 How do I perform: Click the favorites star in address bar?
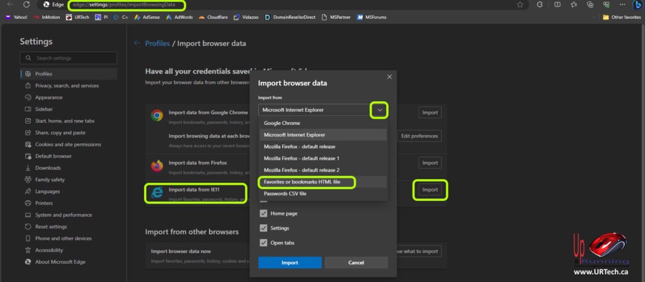[x=520, y=4]
